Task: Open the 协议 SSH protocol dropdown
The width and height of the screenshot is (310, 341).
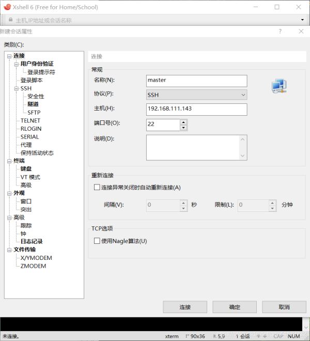Action: pyautogui.click(x=196, y=95)
